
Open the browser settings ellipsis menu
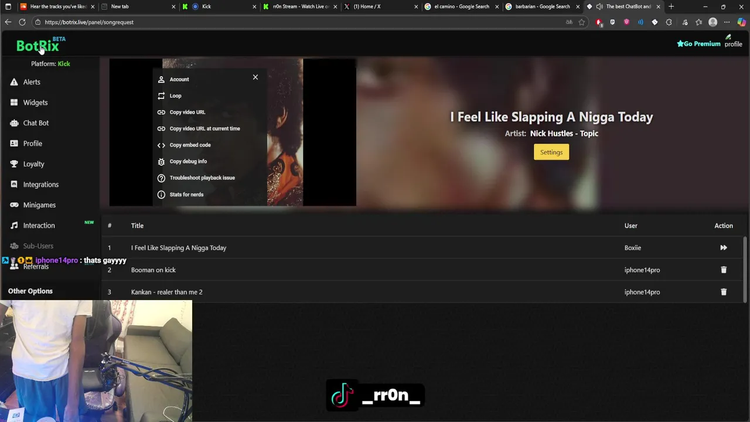pyautogui.click(x=727, y=22)
